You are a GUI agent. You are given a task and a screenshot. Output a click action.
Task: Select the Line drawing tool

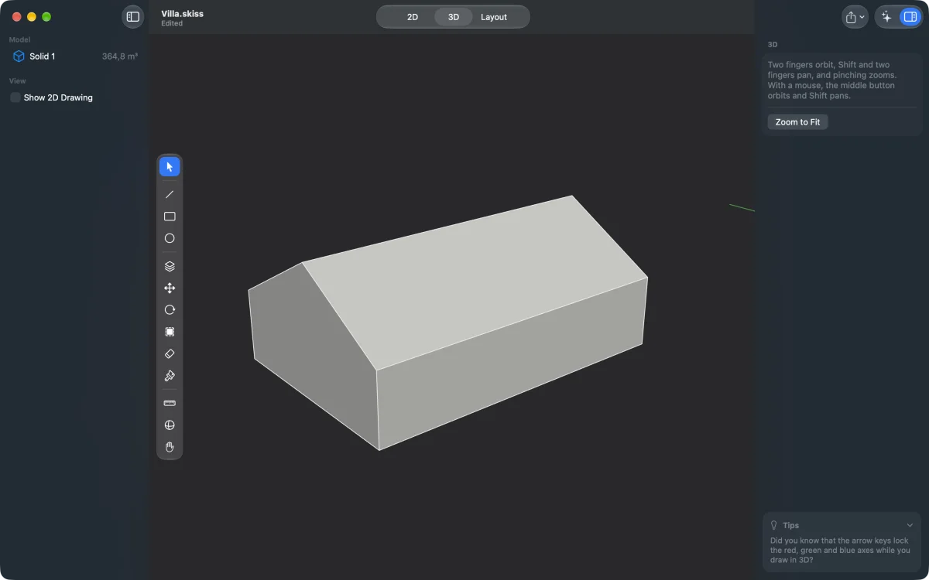[x=170, y=194]
